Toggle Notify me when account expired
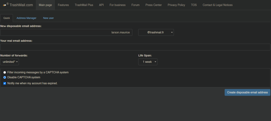Image resolution: width=271 pixels, height=121 pixels. 5,83
